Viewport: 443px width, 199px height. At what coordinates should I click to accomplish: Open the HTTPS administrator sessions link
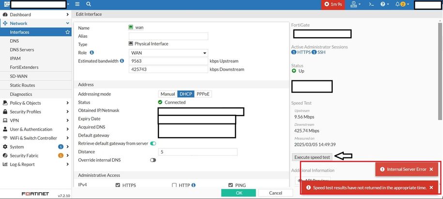click(x=301, y=52)
